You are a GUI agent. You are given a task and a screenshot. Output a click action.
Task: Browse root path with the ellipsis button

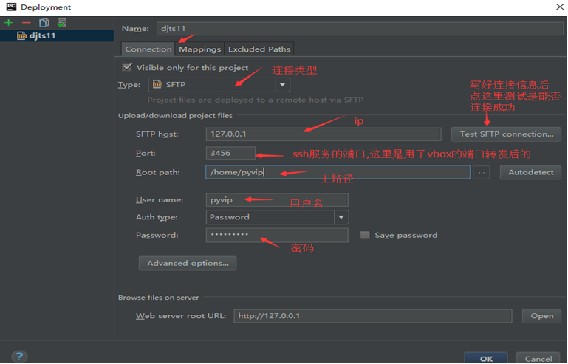pos(482,173)
